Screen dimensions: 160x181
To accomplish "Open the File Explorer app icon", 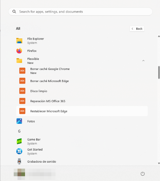I will pyautogui.click(x=19, y=40).
